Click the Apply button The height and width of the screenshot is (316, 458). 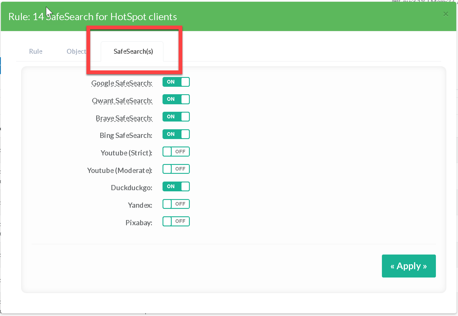point(409,266)
